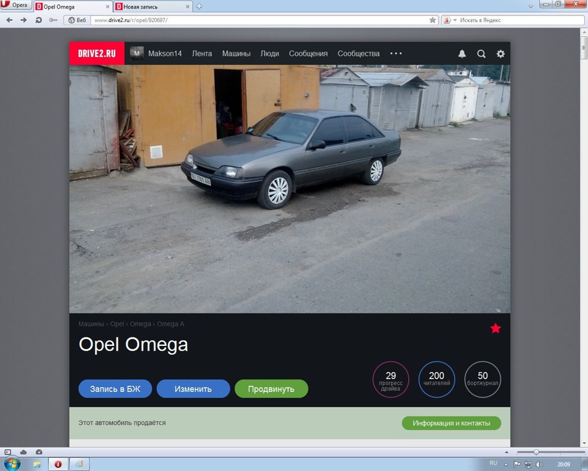
Task: Toggle the Opera panels icon in status bar
Action: coord(8,452)
